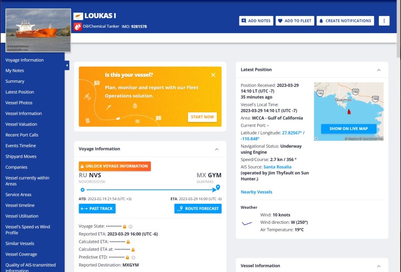401x272 pixels.
Task: Click the Show on Live Map button
Action: pyautogui.click(x=349, y=128)
